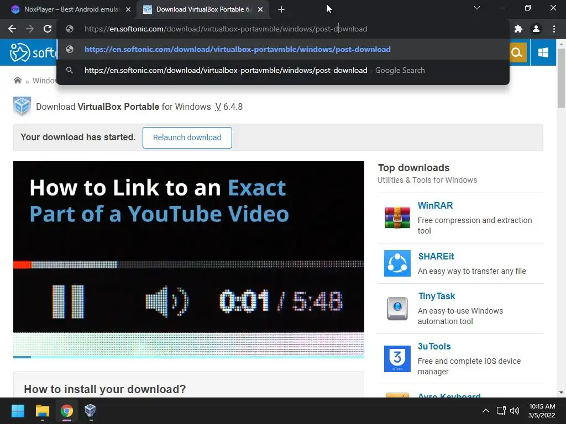This screenshot has height=424, width=566.
Task: Click the address bar URL field
Action: click(x=283, y=29)
